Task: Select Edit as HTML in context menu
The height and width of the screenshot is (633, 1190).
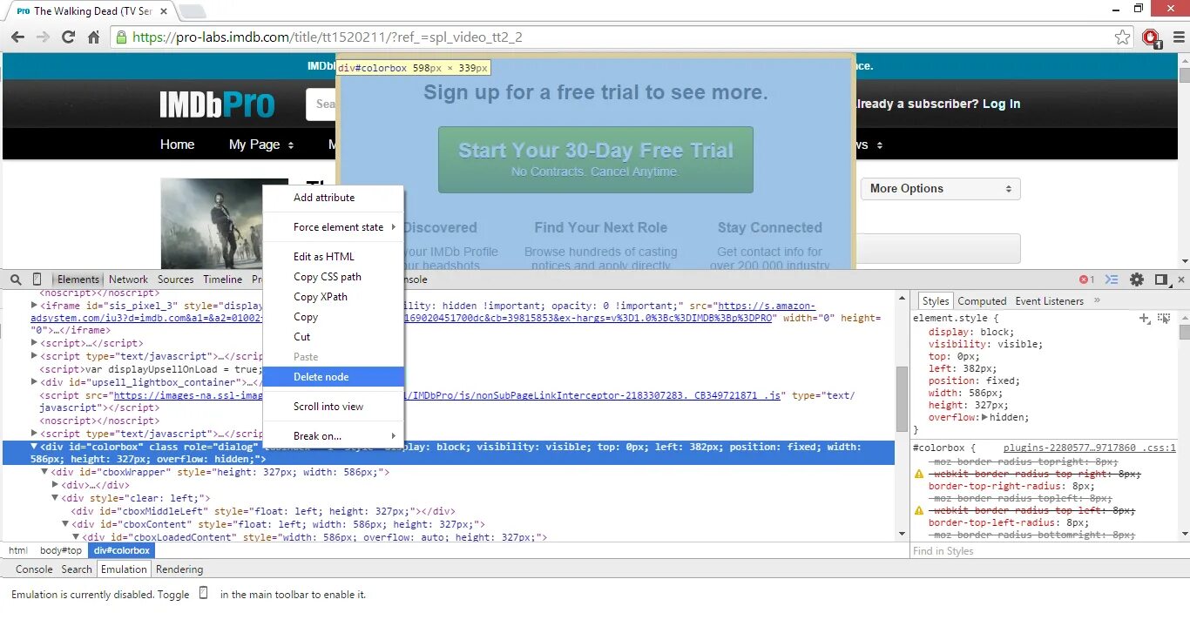Action: [x=334, y=257]
